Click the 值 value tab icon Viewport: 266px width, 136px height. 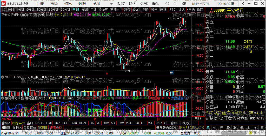click(242, 127)
